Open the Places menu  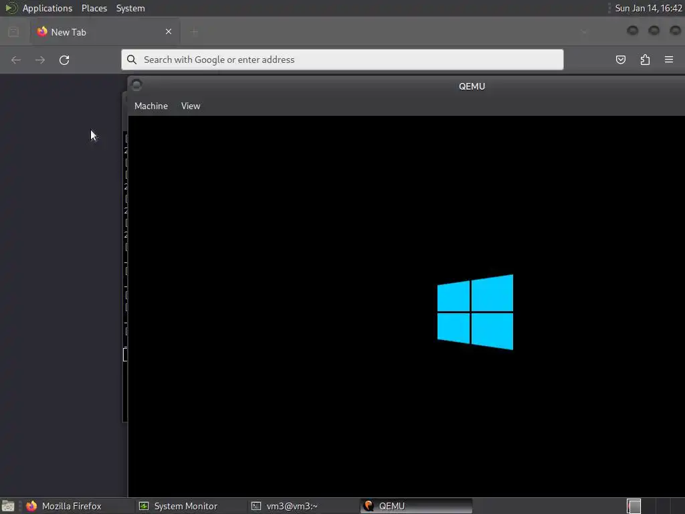tap(94, 8)
